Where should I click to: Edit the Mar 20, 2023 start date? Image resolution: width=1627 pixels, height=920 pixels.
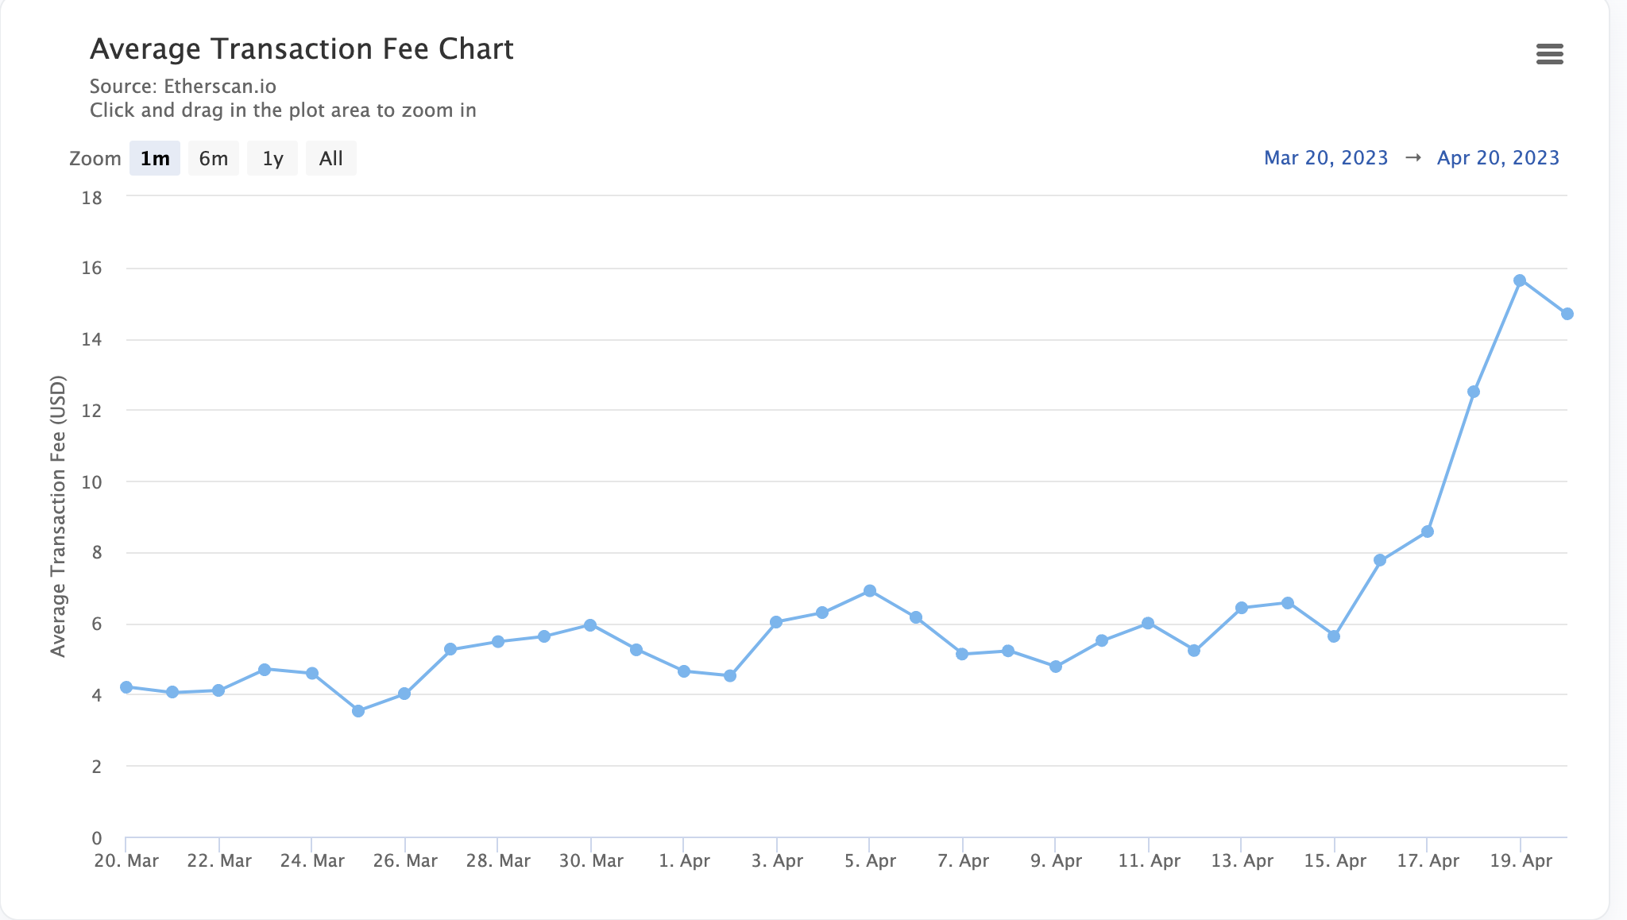click(1325, 157)
